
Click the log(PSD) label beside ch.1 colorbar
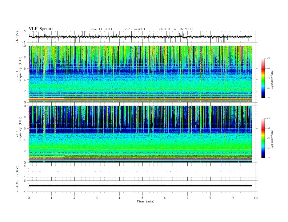tap(272, 80)
